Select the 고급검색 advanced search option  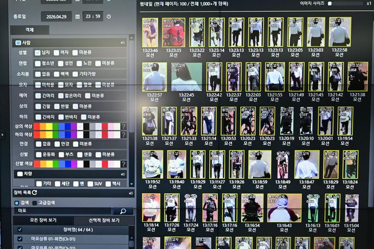click(x=35, y=203)
